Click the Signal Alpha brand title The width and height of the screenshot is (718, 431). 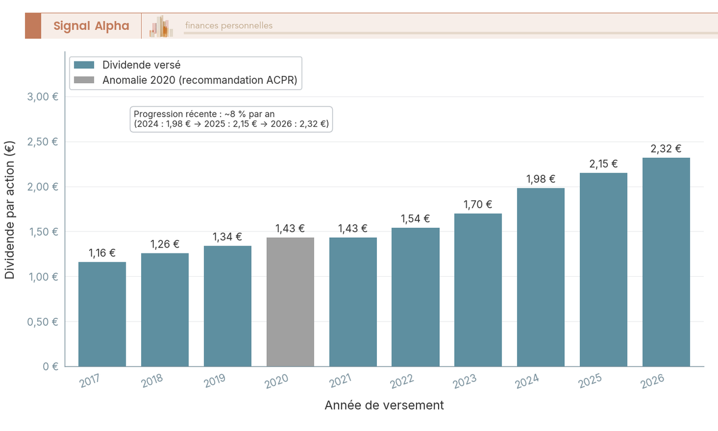coord(91,26)
